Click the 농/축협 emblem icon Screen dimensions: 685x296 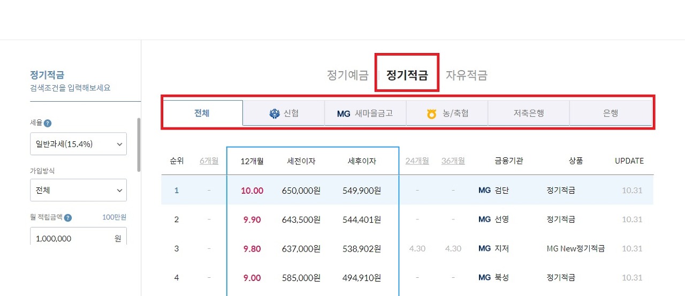pos(432,113)
